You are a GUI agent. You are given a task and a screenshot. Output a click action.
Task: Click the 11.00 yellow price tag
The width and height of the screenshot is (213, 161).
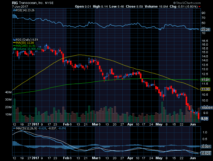pyautogui.click(x=205, y=89)
